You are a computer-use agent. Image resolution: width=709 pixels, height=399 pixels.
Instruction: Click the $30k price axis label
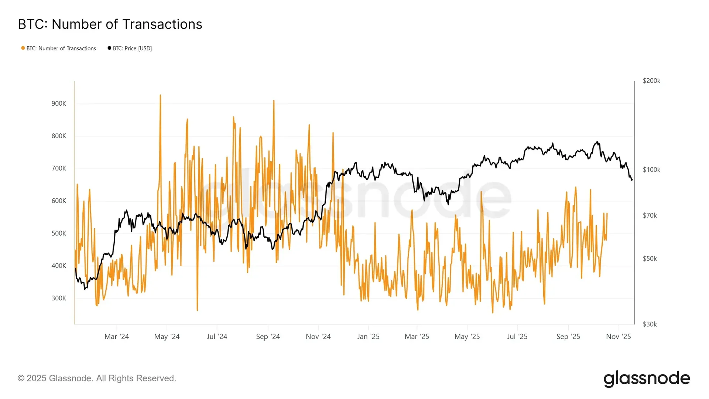click(x=650, y=324)
